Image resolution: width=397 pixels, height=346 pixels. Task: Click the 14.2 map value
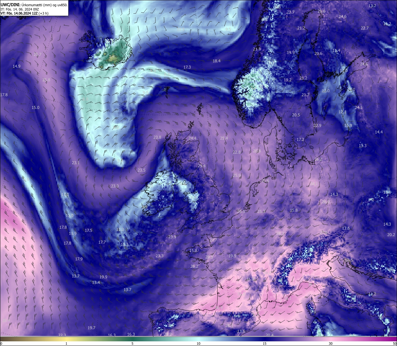coord(387,24)
